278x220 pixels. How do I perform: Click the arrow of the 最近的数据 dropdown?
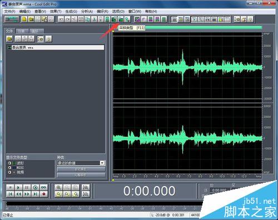[x=102, y=163]
